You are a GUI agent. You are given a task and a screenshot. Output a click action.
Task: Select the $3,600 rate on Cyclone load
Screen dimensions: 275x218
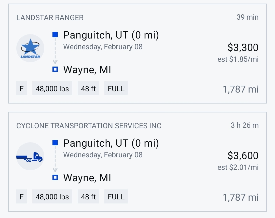point(243,156)
